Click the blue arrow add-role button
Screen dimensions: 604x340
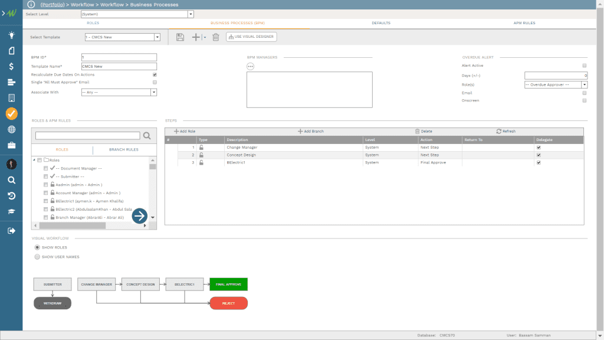pyautogui.click(x=139, y=216)
